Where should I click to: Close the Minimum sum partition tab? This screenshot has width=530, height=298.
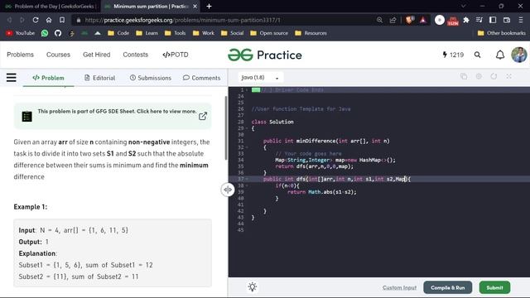(x=195, y=7)
